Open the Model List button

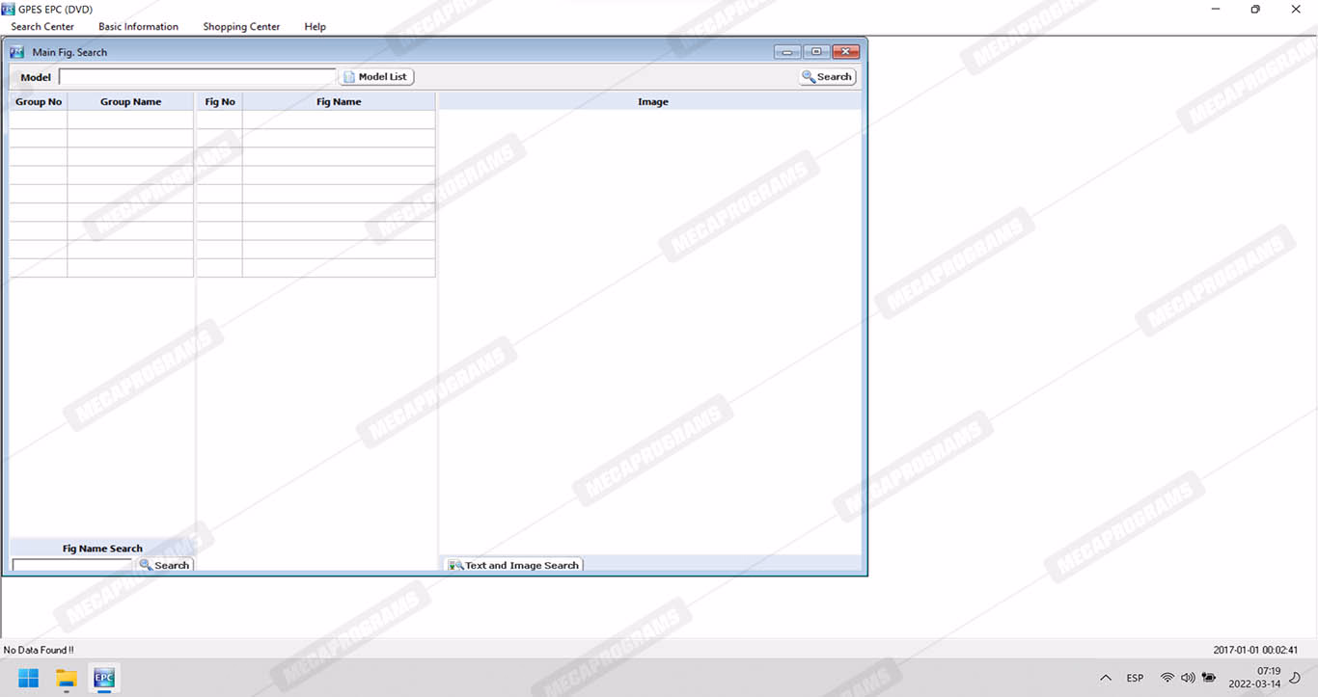point(376,77)
